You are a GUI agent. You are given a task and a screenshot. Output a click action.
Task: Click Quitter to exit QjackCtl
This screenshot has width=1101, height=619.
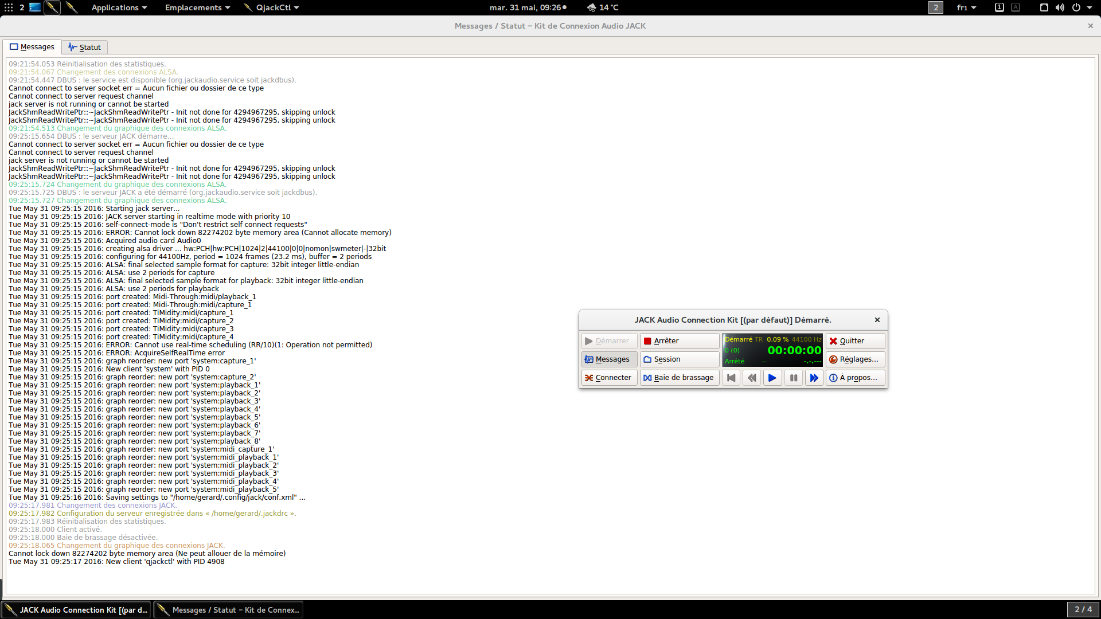[x=855, y=341]
